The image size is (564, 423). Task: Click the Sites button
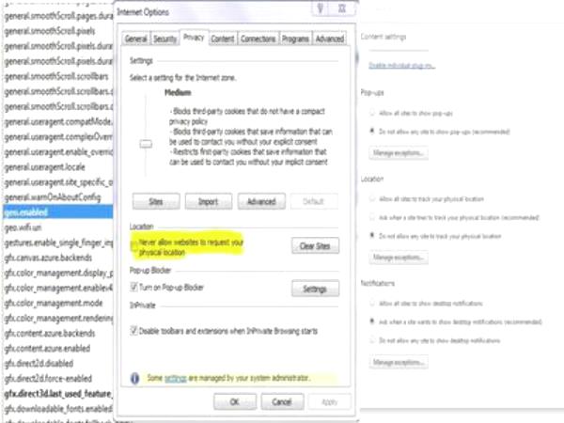(x=156, y=201)
